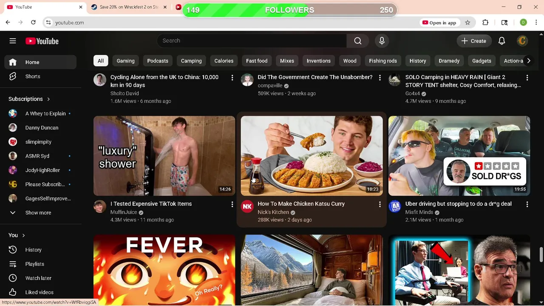Open Danny Duncan subscription channel
The height and width of the screenshot is (306, 544).
point(40,127)
